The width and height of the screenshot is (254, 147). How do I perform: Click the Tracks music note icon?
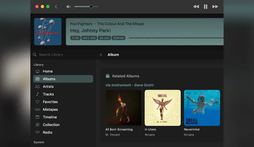click(37, 94)
